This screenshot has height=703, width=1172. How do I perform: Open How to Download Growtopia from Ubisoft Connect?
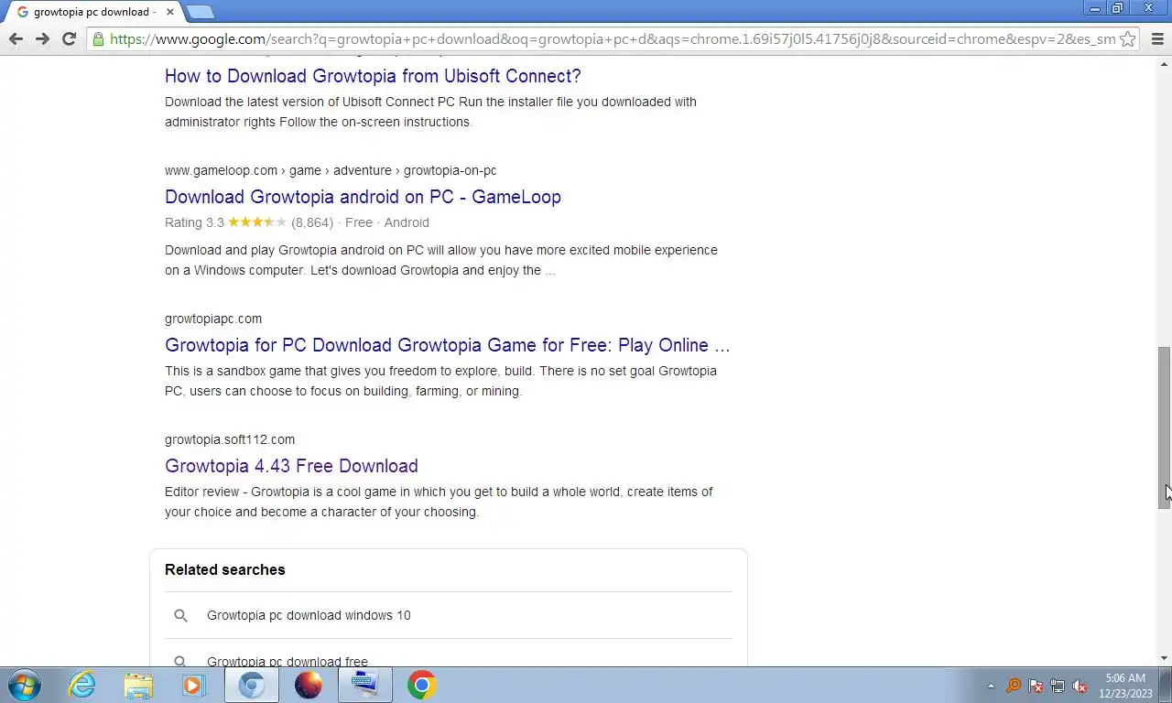tap(373, 76)
